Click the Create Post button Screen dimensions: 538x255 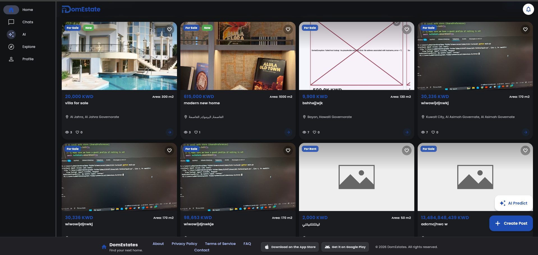[511, 223]
